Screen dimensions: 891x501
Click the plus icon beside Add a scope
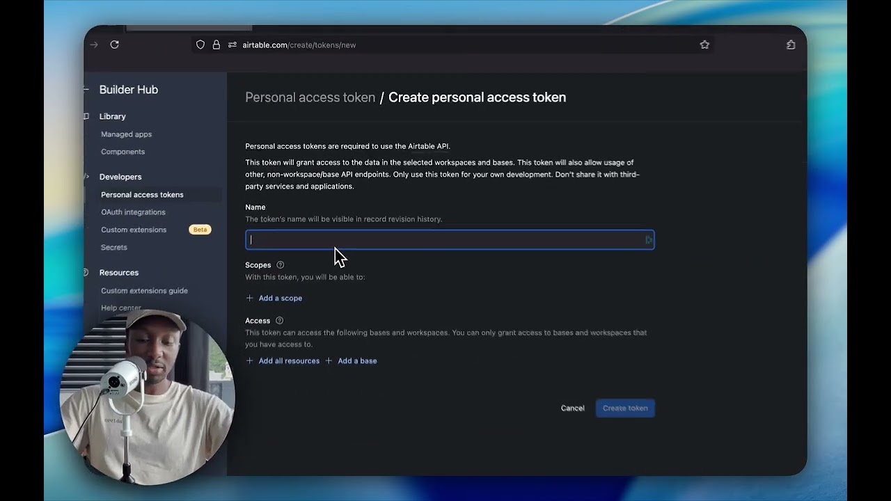coord(250,298)
